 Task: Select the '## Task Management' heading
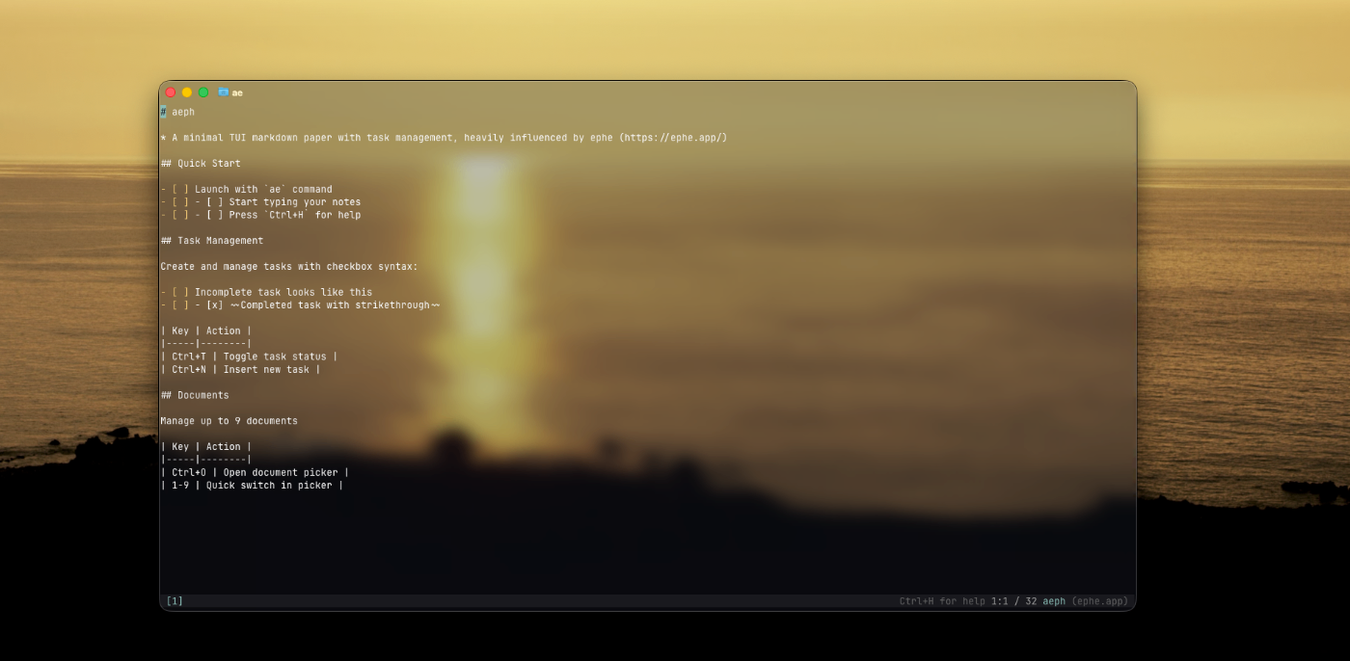point(212,241)
